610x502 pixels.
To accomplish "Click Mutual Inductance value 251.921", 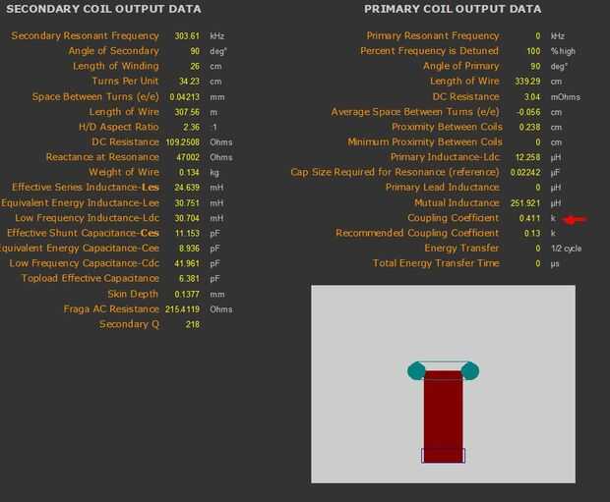I will tap(525, 202).
